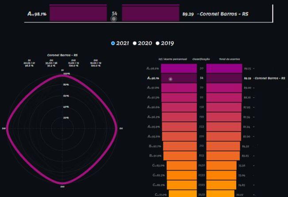
Task: Click the 40% tick label on the radar
Action: pyautogui.click(x=66, y=107)
